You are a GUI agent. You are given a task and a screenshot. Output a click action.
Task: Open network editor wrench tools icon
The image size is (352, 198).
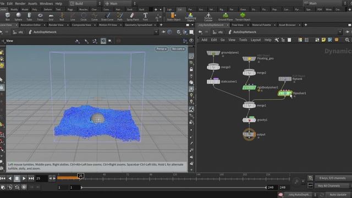(277, 40)
